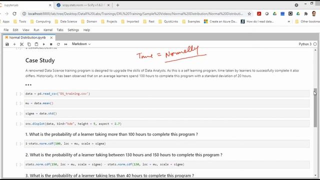Click the notebook vertical scrollbar thumb
This screenshot has width=320, height=180.
point(315,108)
